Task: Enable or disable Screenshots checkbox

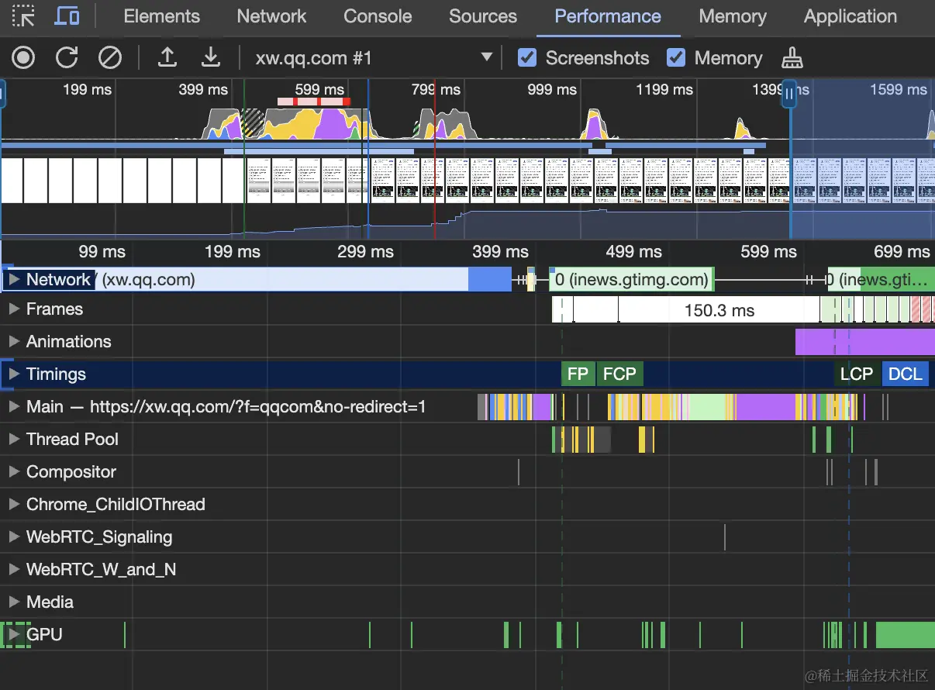Action: tap(527, 57)
